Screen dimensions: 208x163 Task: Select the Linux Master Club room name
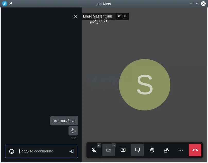(98, 16)
